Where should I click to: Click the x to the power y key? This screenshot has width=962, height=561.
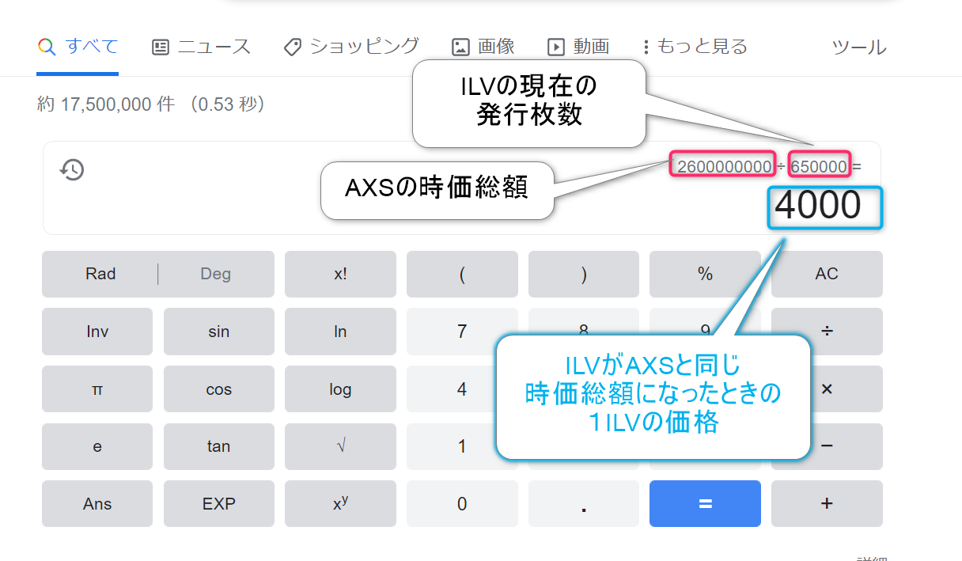[340, 504]
